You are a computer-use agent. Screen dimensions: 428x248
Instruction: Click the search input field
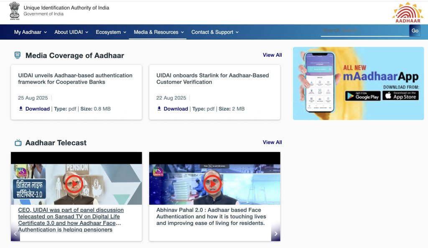click(x=364, y=30)
